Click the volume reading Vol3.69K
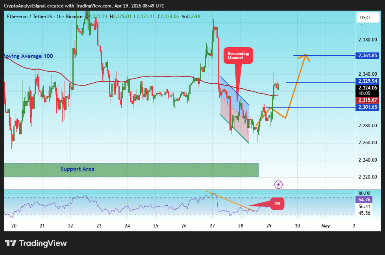 click(x=191, y=17)
